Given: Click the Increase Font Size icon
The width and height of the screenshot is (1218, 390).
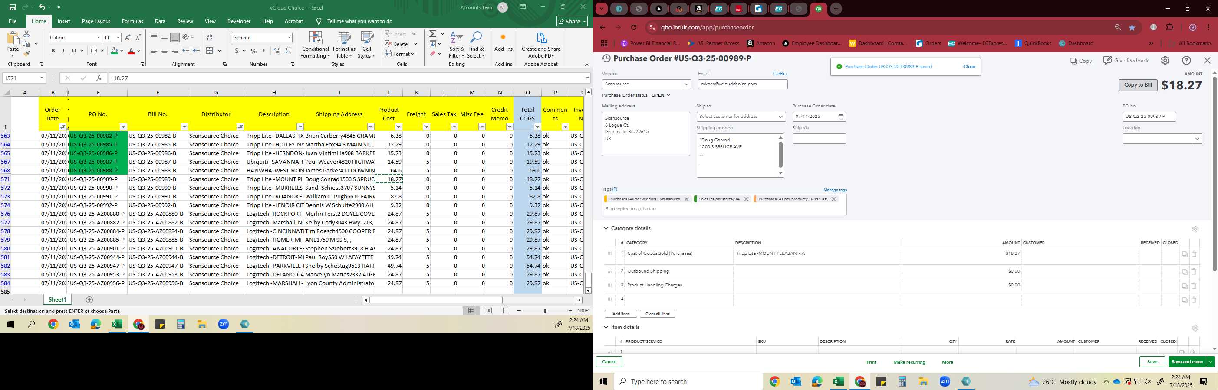Looking at the screenshot, I should (128, 37).
